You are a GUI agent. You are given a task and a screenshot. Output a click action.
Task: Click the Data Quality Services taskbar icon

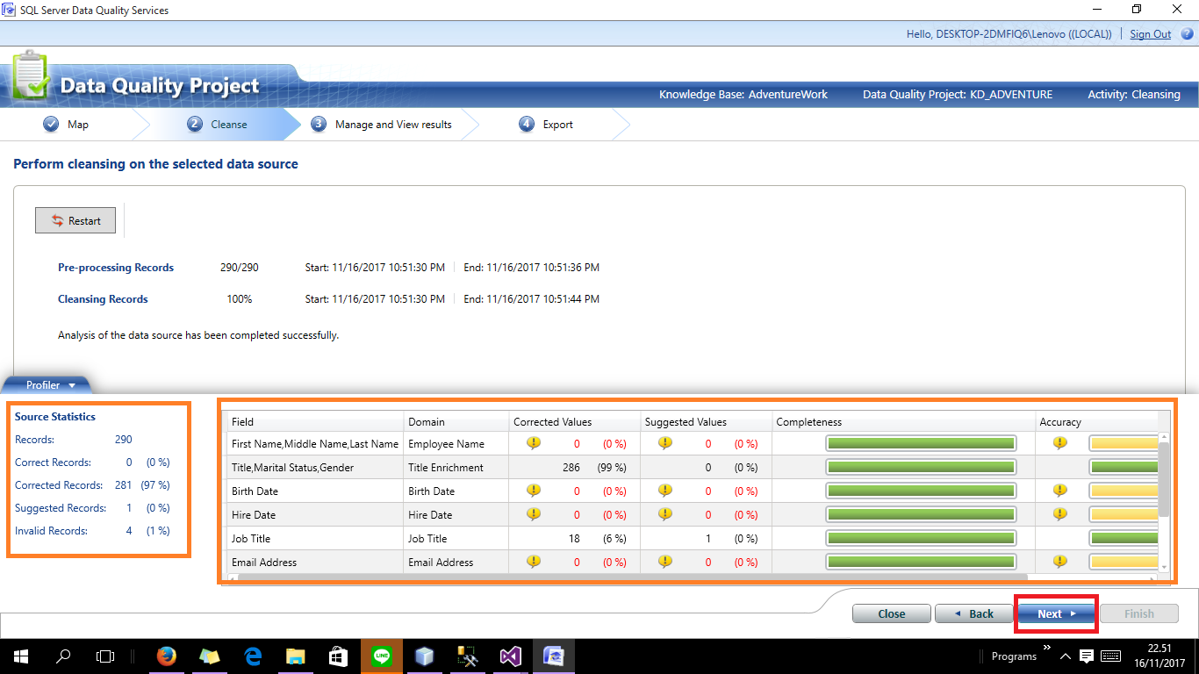(x=554, y=656)
